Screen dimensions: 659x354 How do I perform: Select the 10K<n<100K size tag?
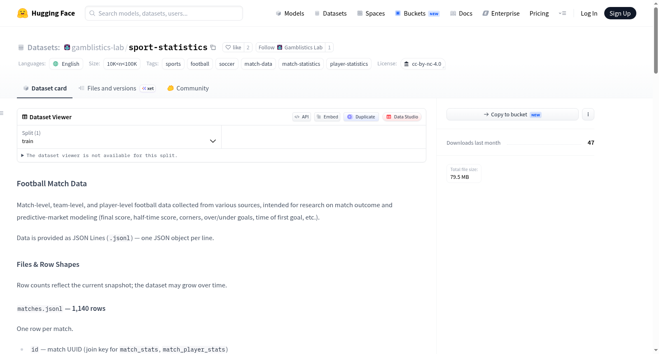coord(122,64)
